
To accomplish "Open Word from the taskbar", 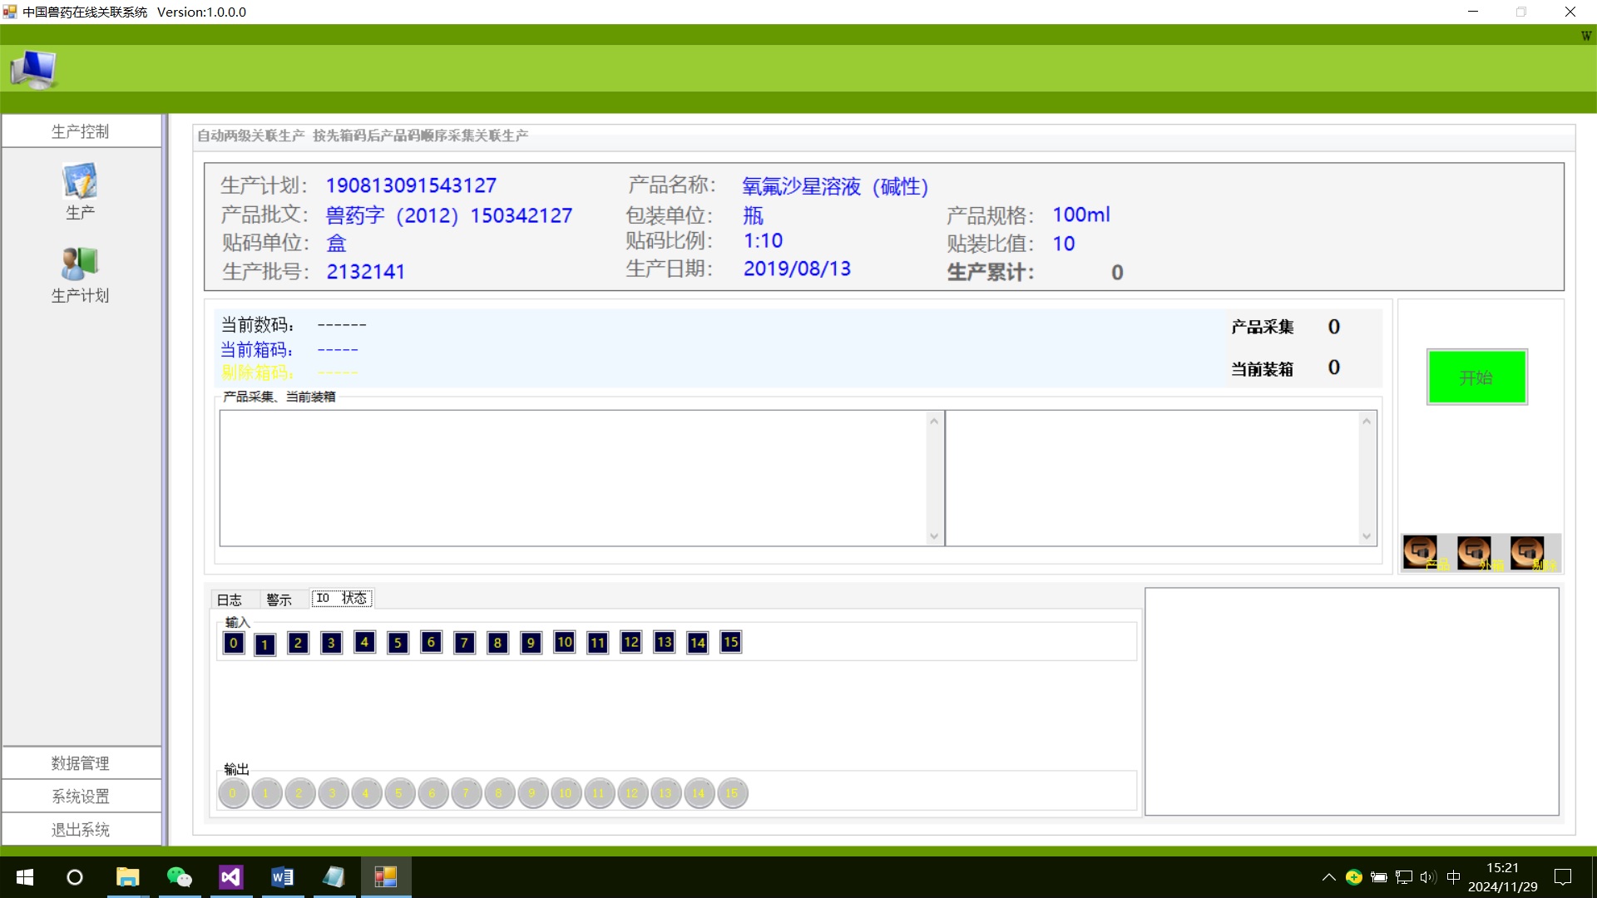I will (x=282, y=877).
